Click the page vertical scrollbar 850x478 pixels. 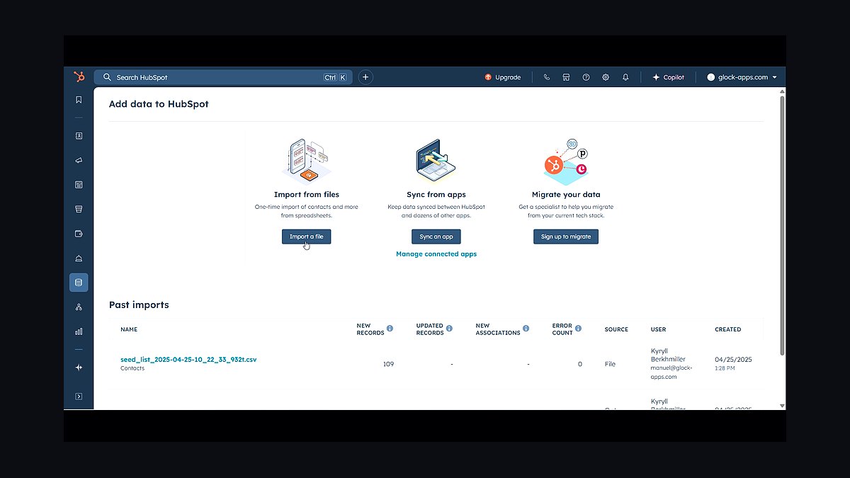tap(782, 227)
